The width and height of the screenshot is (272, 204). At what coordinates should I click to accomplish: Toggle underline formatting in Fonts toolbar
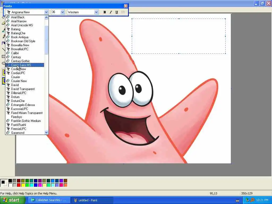click(x=117, y=12)
